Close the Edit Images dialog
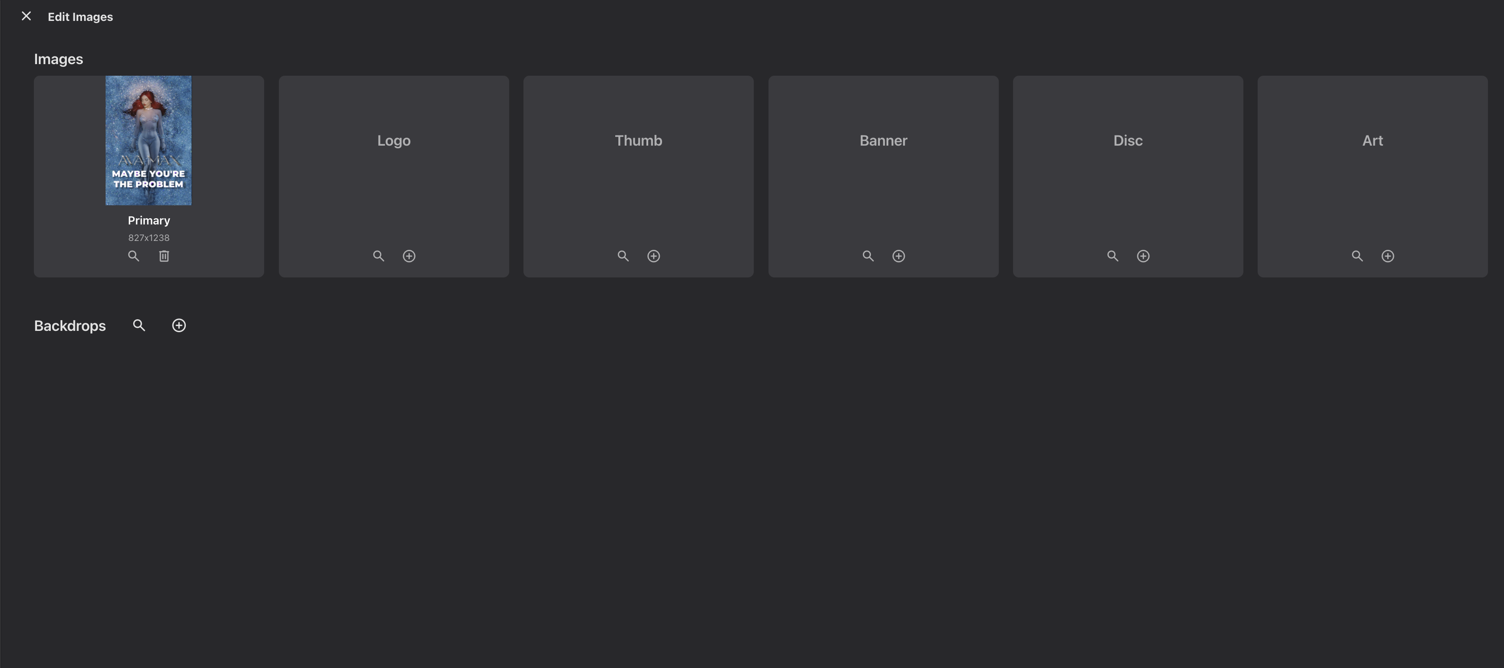This screenshot has width=1504, height=668. point(26,16)
